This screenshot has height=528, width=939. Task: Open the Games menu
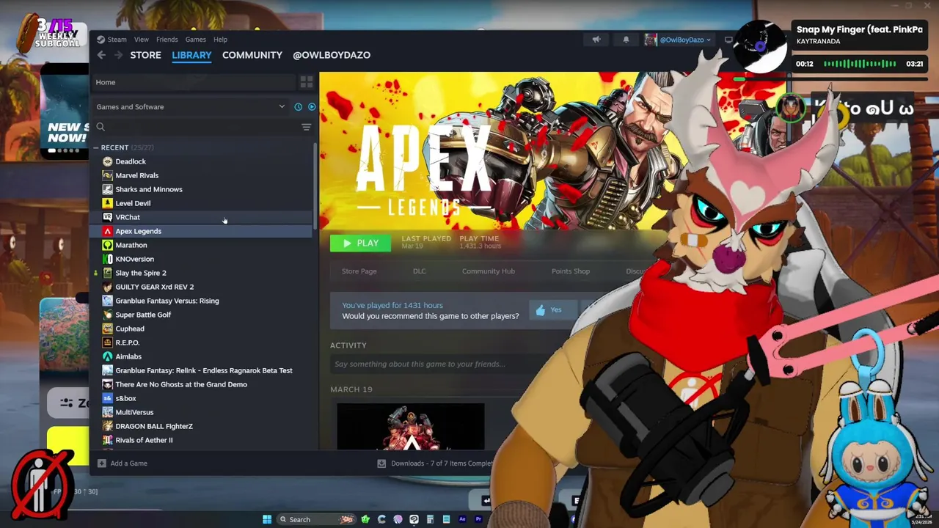195,40
